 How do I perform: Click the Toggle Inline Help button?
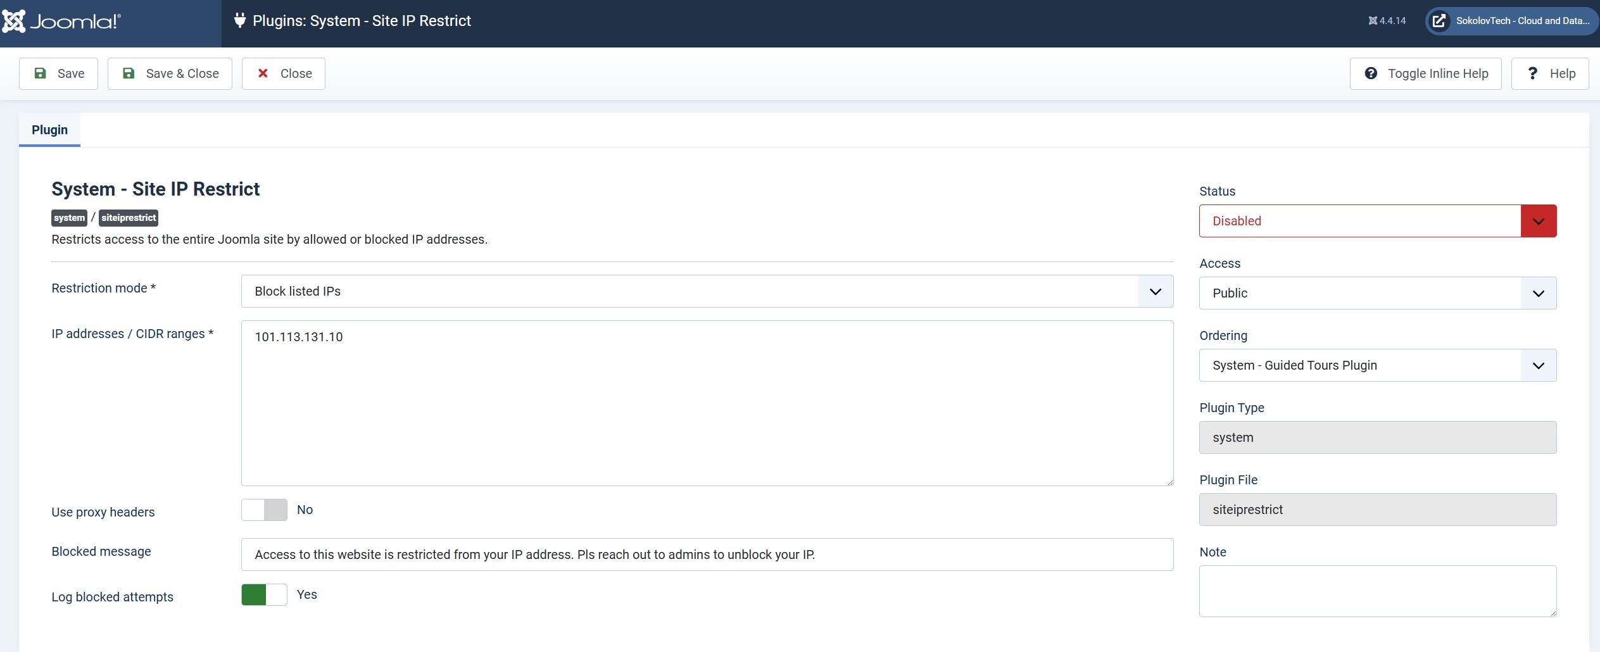1425,73
